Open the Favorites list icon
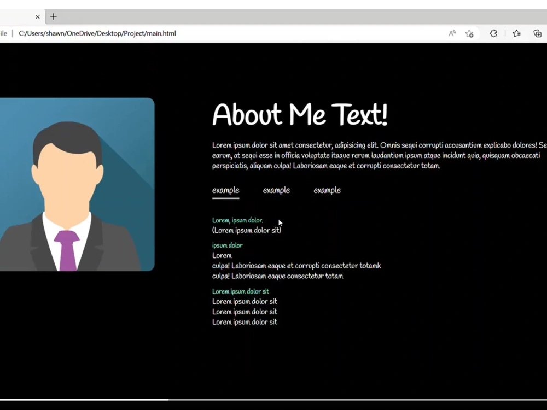The height and width of the screenshot is (410, 547). tap(517, 33)
